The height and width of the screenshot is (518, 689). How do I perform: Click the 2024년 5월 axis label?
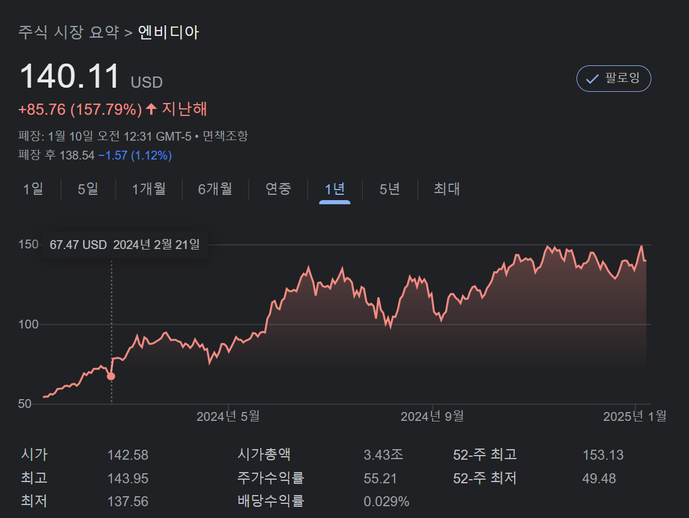tap(228, 417)
